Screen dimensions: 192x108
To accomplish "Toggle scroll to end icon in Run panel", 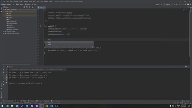I will [7, 77].
